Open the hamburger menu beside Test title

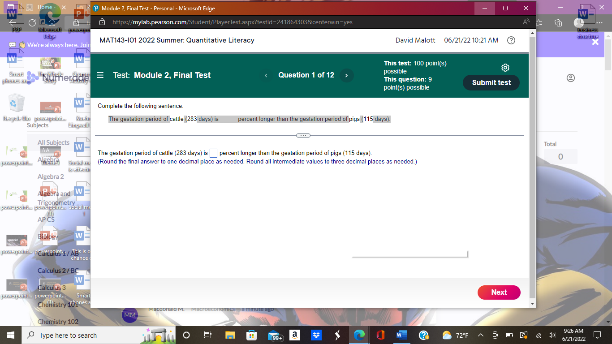[x=100, y=75]
